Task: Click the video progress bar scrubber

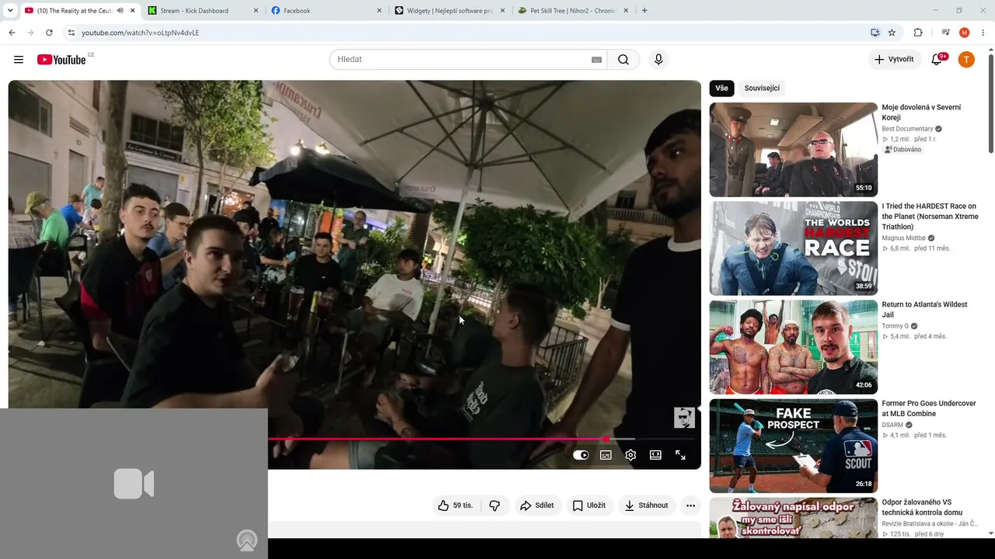Action: click(x=606, y=439)
